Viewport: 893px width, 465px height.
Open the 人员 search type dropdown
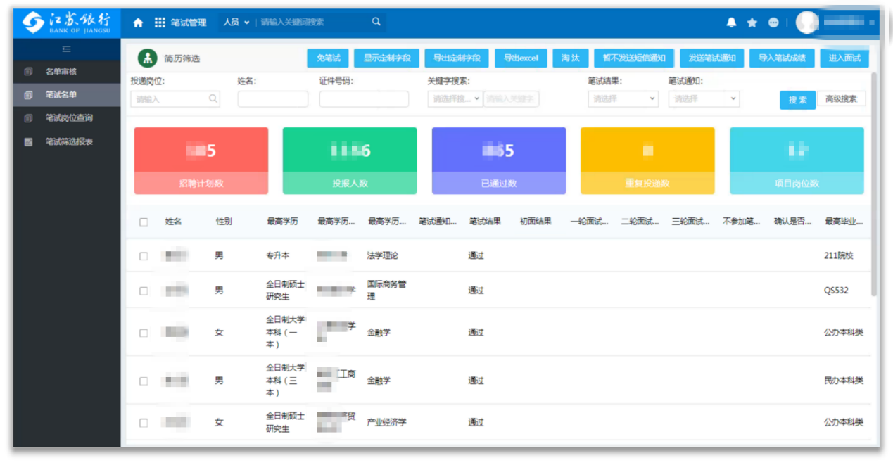(x=236, y=23)
